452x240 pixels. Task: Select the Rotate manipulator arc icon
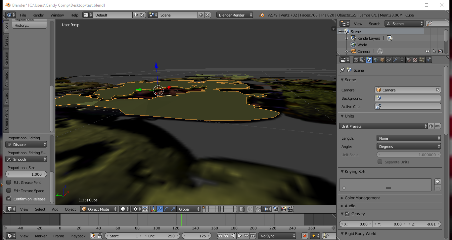(167, 209)
